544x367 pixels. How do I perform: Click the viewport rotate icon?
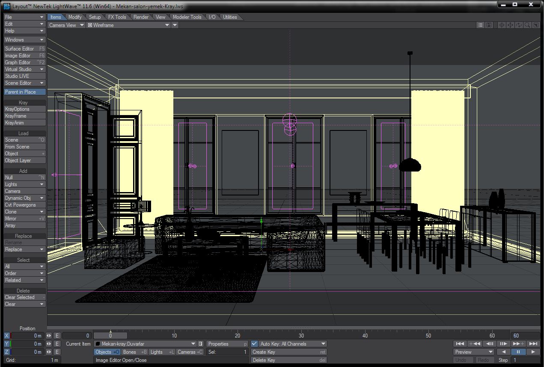(x=519, y=25)
